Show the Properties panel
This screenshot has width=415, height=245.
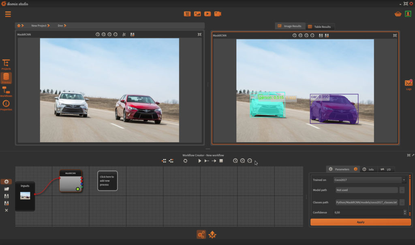[x=6, y=104]
